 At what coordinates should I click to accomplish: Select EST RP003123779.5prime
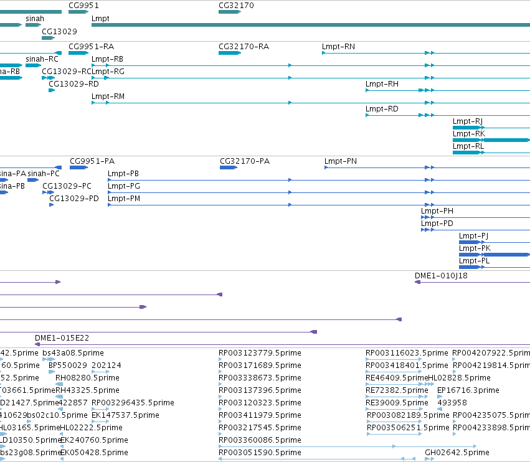click(x=220, y=359)
